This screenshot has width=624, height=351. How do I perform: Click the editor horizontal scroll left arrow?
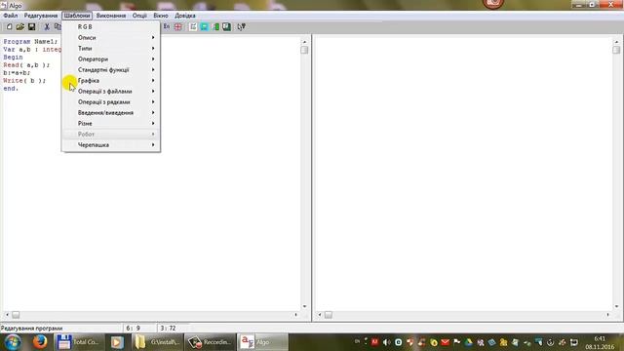(7, 315)
